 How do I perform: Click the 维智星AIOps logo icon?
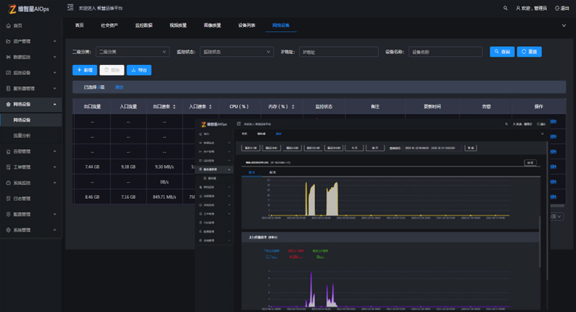pyautogui.click(x=12, y=9)
